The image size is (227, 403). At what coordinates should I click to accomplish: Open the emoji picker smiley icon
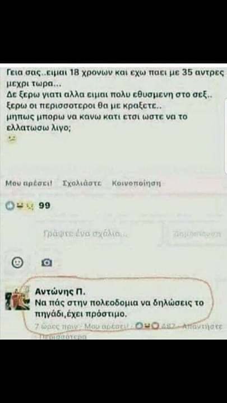17,263
